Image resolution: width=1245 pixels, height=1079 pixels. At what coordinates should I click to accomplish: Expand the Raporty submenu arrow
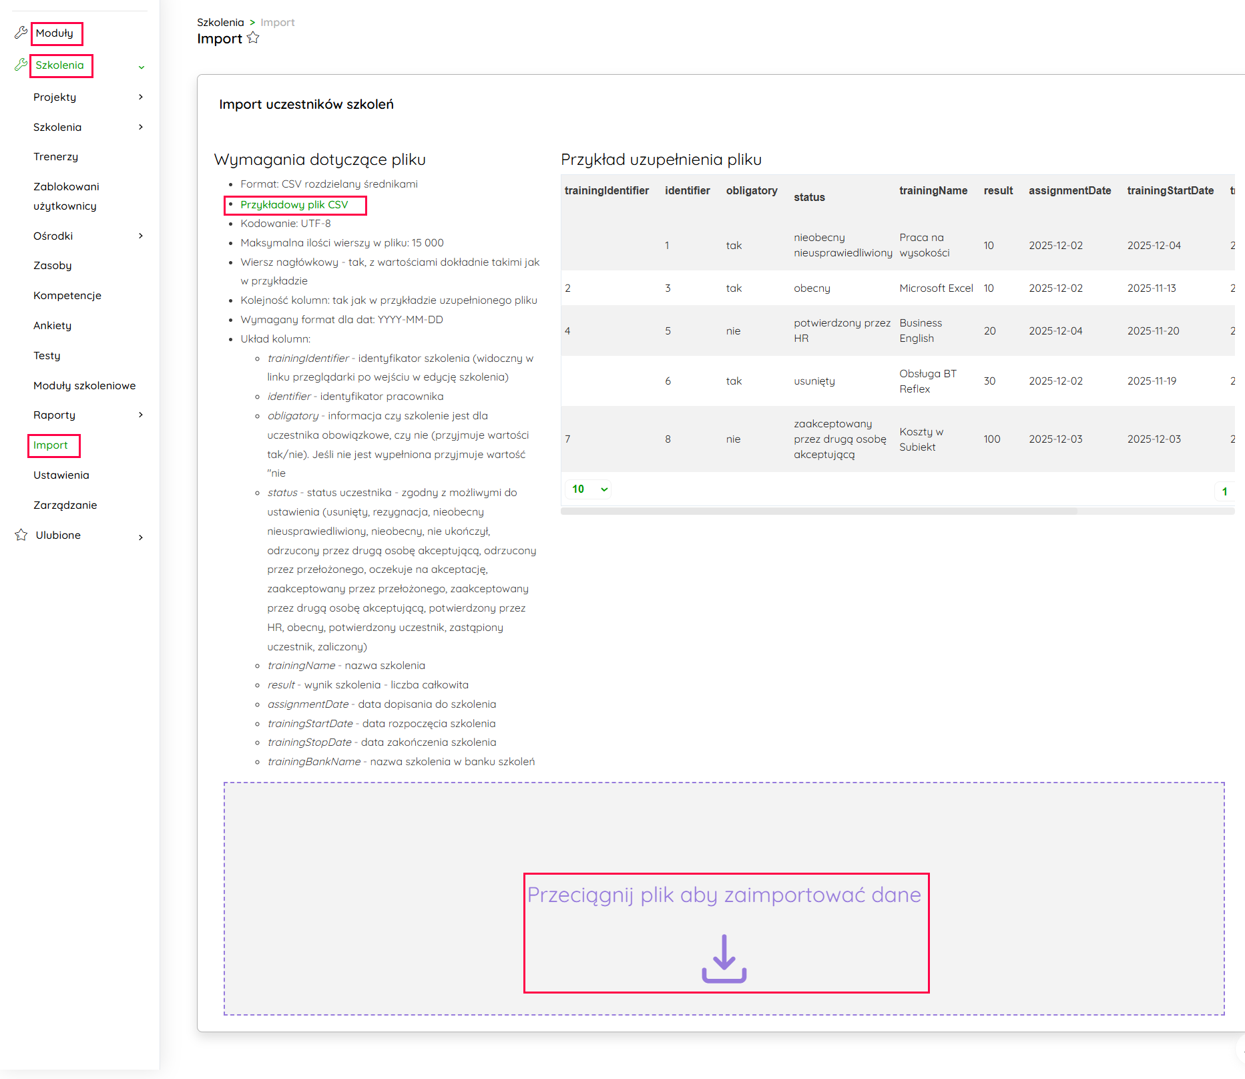point(141,415)
